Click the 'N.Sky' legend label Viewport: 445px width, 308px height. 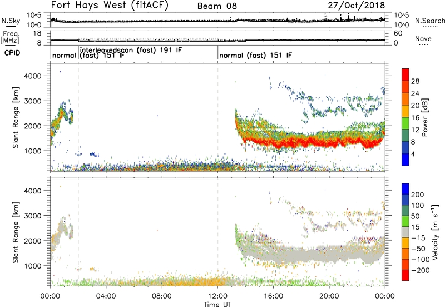(x=11, y=21)
